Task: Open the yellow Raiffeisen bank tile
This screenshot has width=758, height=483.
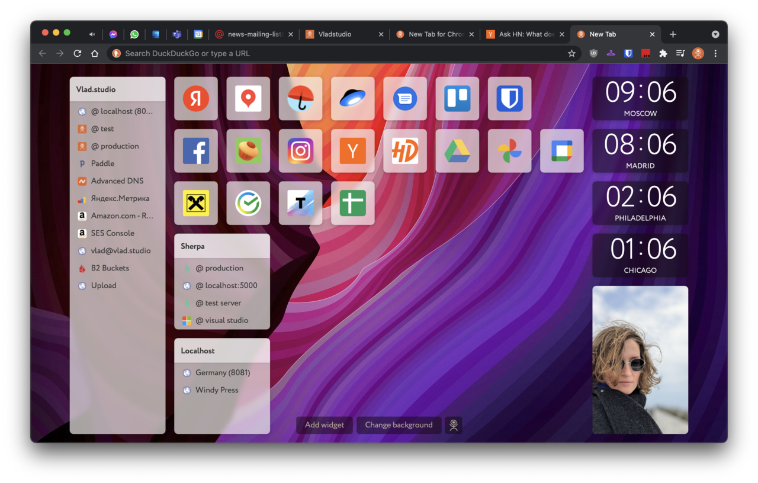Action: coord(196,203)
